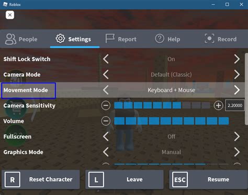Click the 'Keyboard + Mouse' movement value
Viewport: 248px width, 195px height.
tap(171, 90)
